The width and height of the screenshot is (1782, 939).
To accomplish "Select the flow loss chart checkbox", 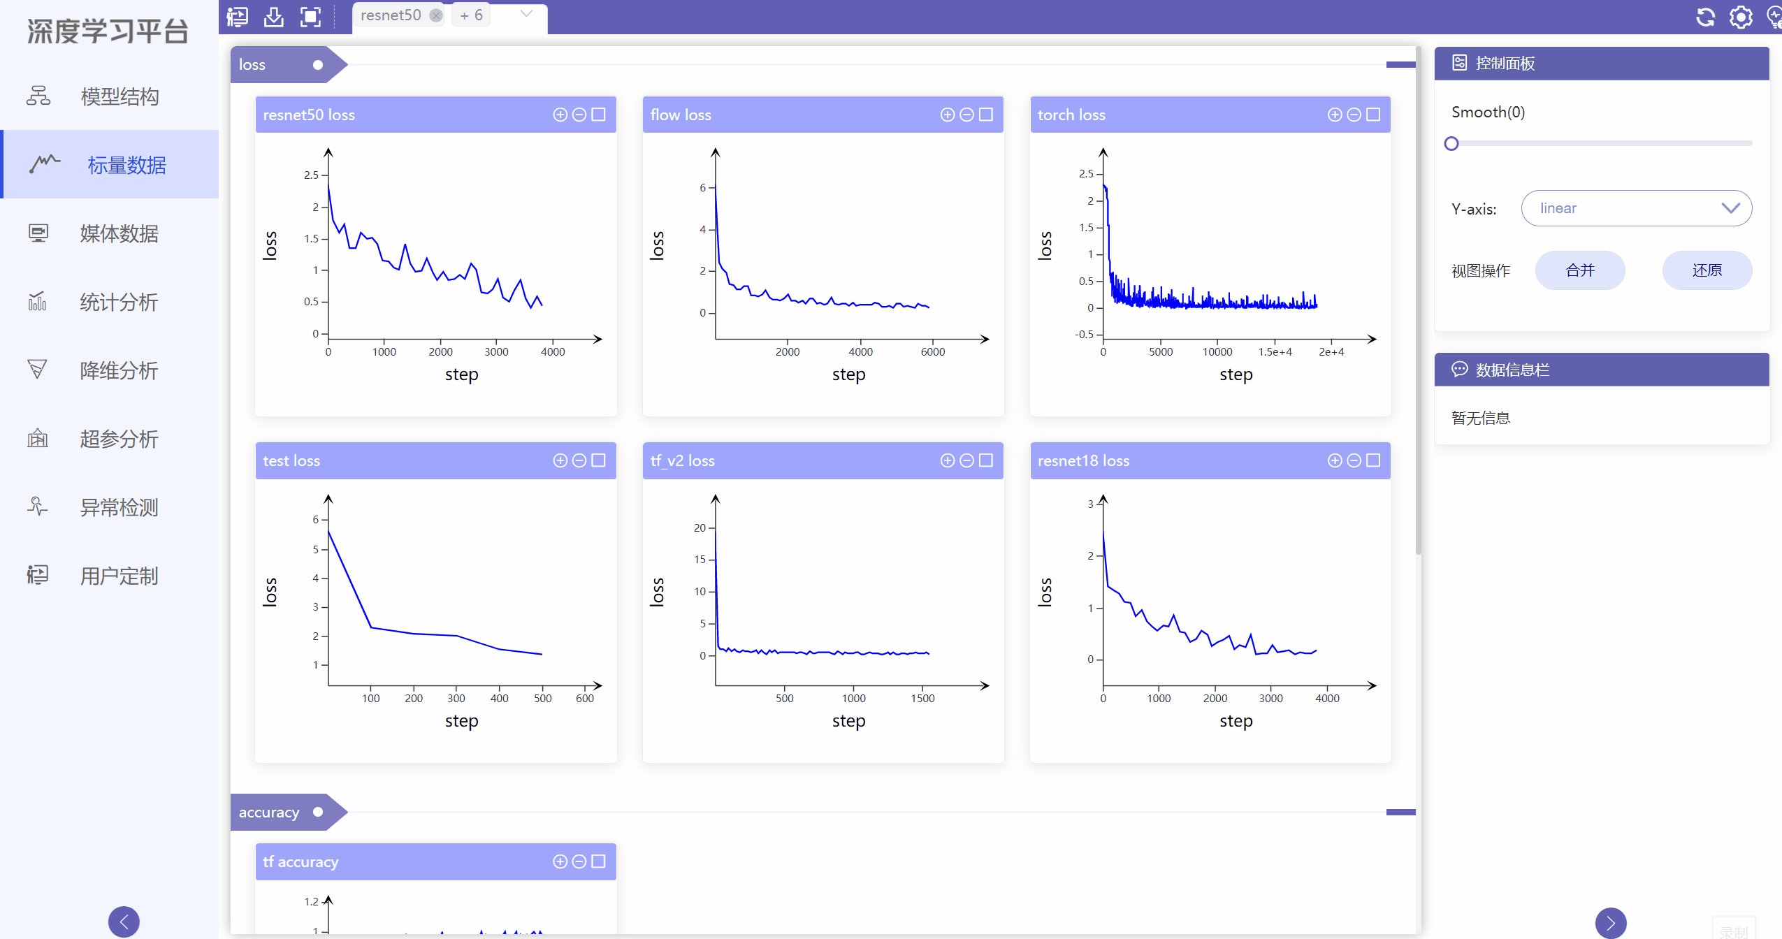I will 985,115.
